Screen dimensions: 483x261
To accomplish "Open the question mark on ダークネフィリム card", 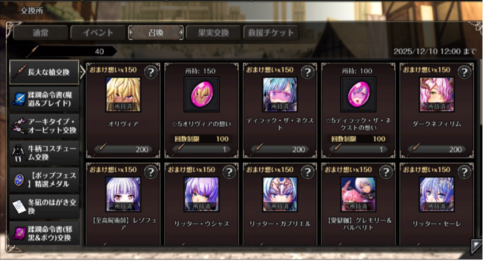I will [x=464, y=73].
